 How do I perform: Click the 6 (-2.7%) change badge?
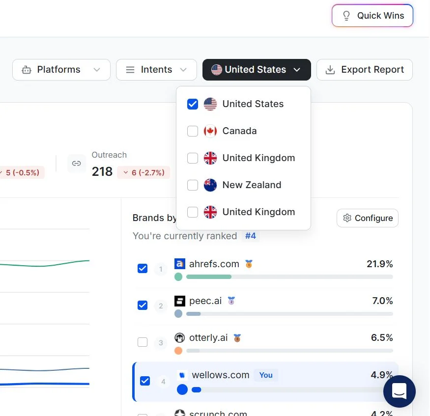point(143,173)
